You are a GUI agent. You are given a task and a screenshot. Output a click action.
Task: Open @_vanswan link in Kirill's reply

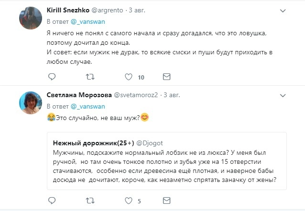[85, 22]
